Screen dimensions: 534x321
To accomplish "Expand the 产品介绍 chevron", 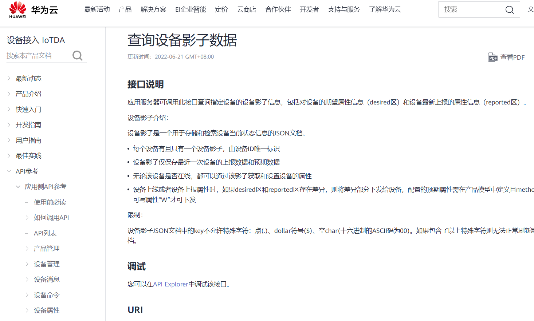I will click(9, 94).
